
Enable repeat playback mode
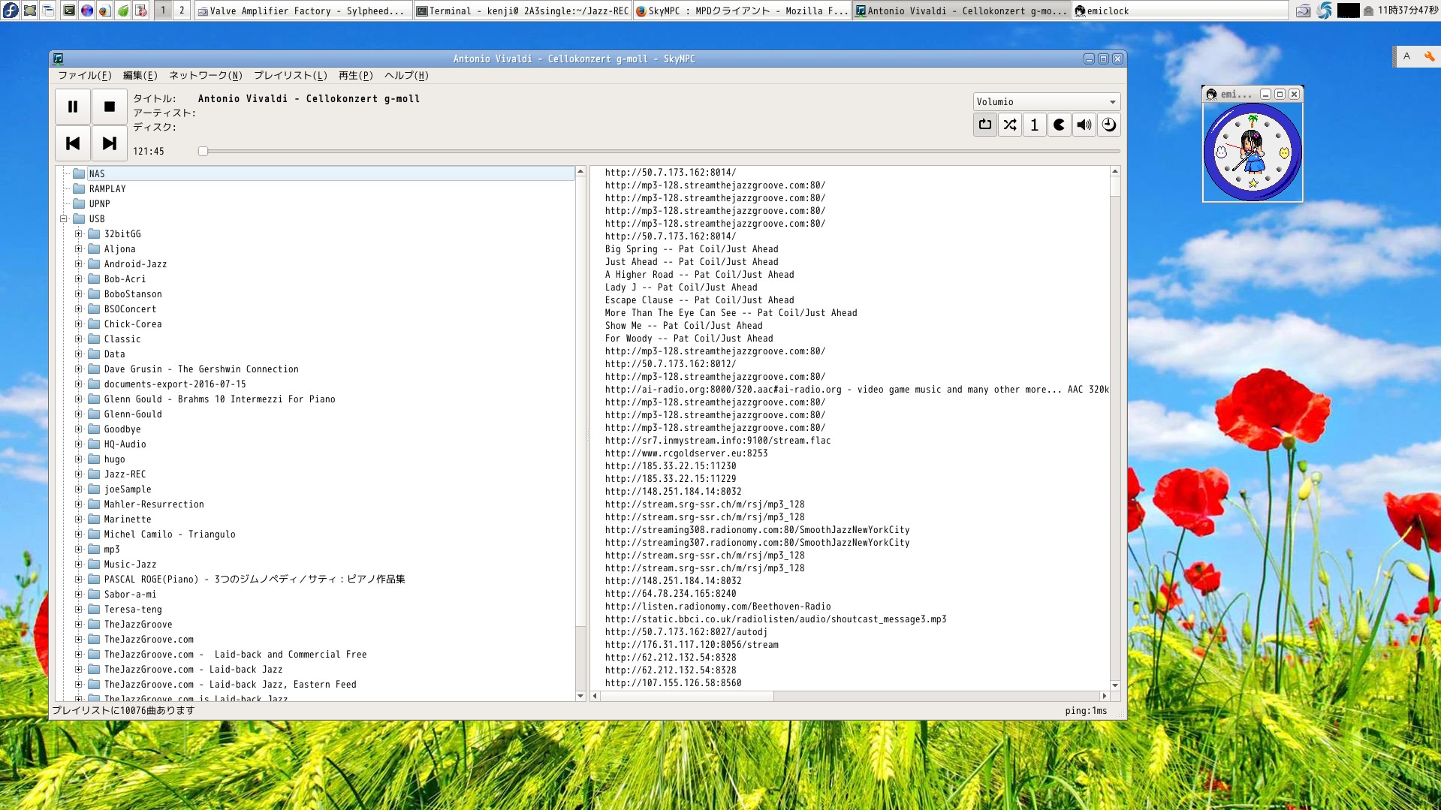tap(984, 125)
